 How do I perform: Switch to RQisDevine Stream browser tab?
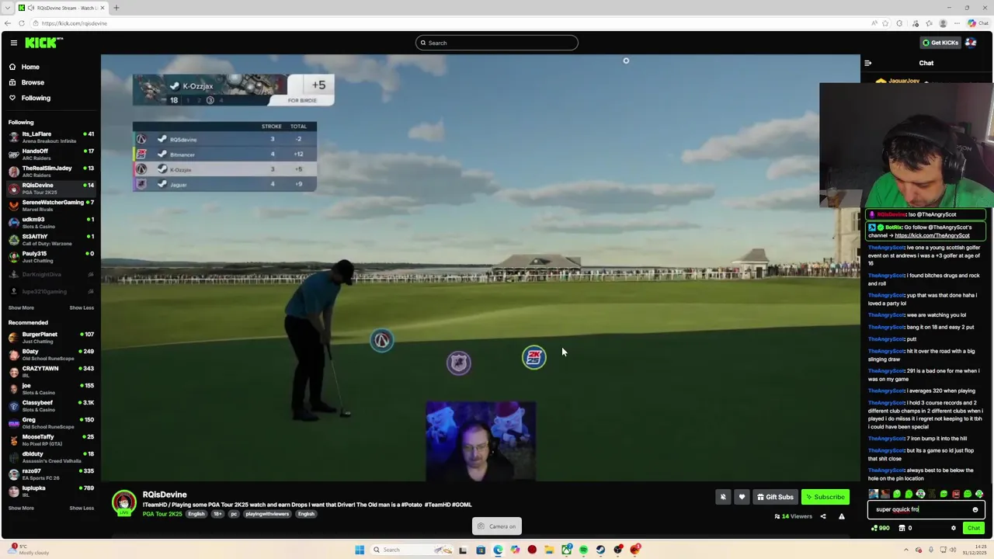click(x=62, y=8)
